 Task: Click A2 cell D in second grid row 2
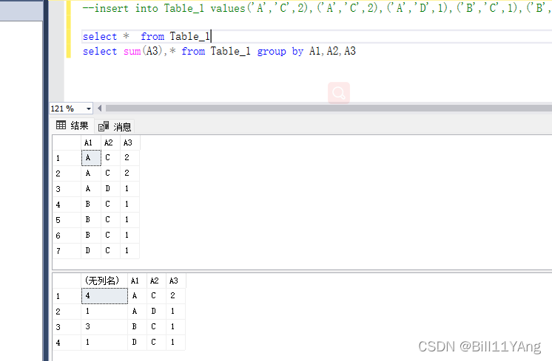tap(156, 312)
